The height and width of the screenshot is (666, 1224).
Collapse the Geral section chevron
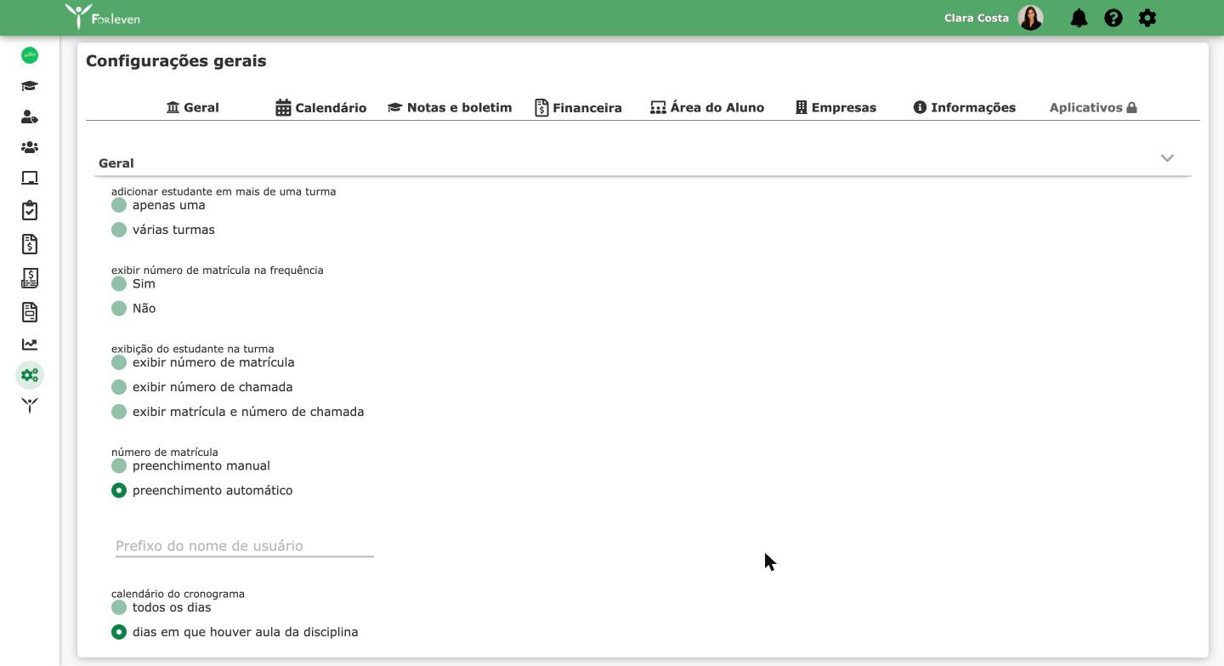pyautogui.click(x=1167, y=158)
